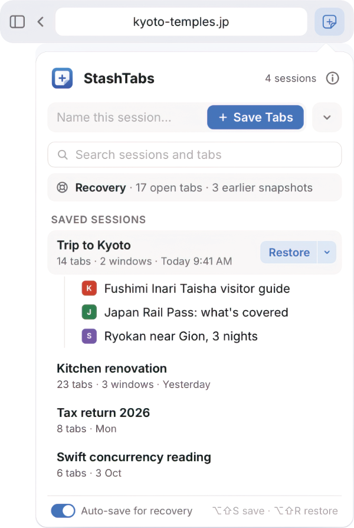Expand save options chevron beside Save Tabs
Image resolution: width=354 pixels, height=528 pixels.
[327, 117]
